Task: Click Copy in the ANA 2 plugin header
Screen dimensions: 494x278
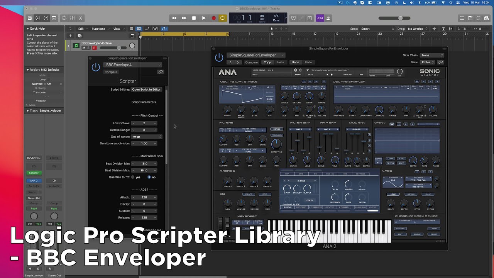Action: (267, 62)
